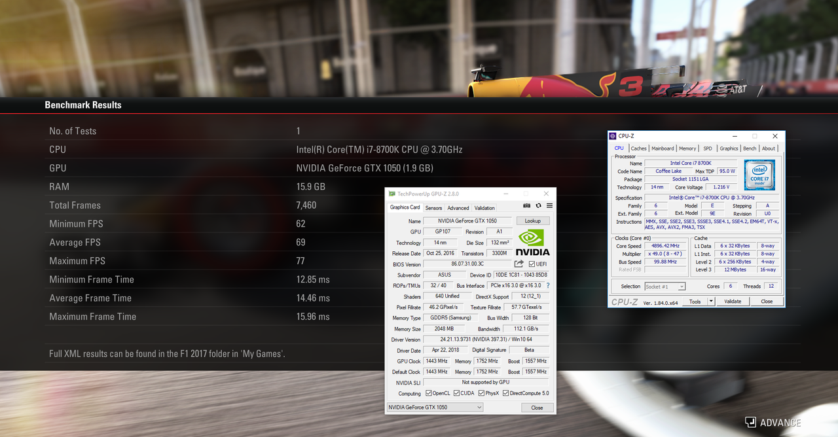Toggle the CUDA checkbox
The image size is (838, 437).
click(x=456, y=393)
